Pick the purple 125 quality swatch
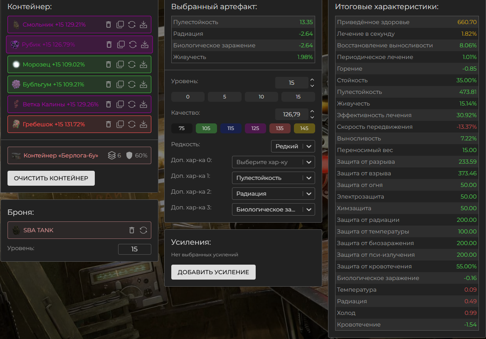The height and width of the screenshot is (339, 486). [255, 128]
